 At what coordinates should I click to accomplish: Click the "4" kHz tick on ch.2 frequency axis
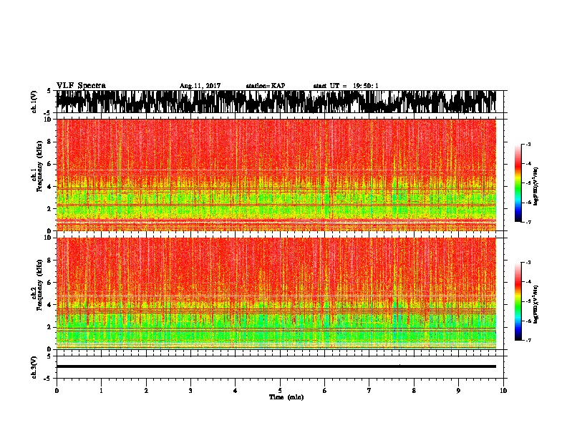(51, 305)
